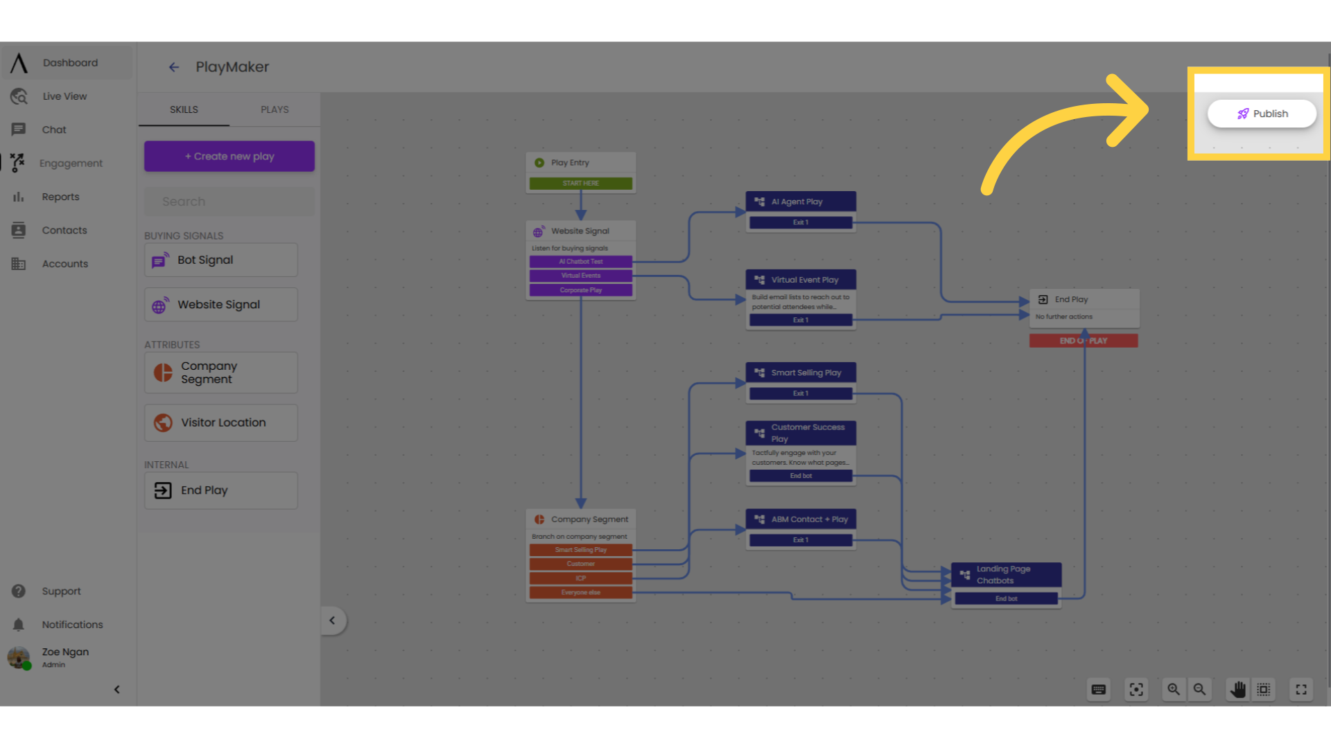Expand the sidebar collapse toggle
Image resolution: width=1331 pixels, height=748 pixels.
click(x=116, y=690)
